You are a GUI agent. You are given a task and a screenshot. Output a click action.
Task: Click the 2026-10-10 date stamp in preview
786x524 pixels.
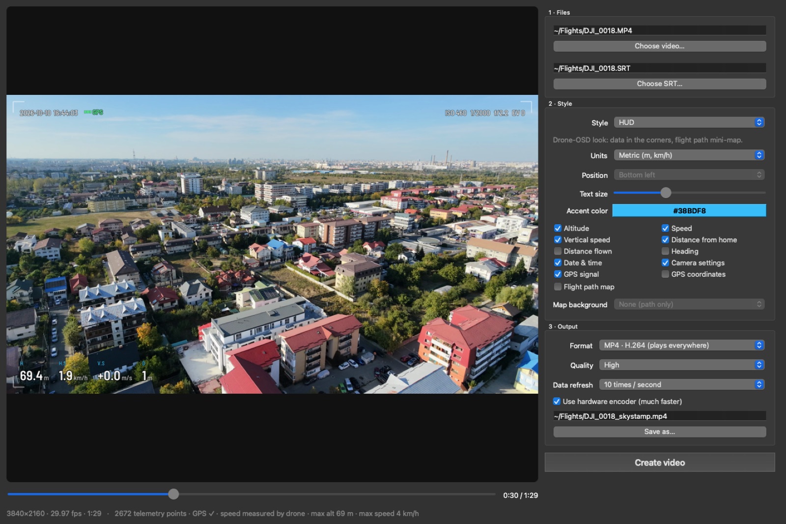(x=49, y=113)
